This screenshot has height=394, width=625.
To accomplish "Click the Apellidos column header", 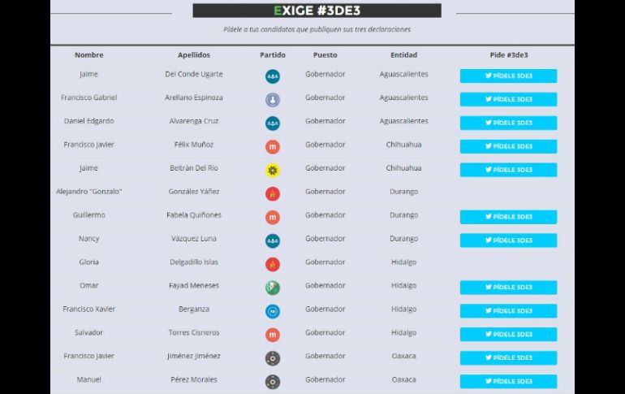I will pos(193,55).
